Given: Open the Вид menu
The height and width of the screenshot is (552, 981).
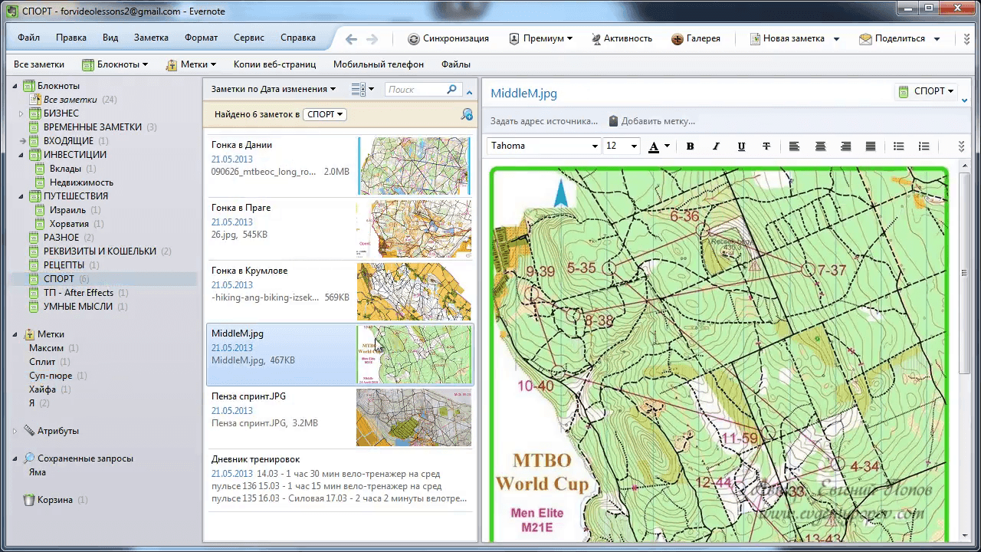Looking at the screenshot, I should coord(110,38).
